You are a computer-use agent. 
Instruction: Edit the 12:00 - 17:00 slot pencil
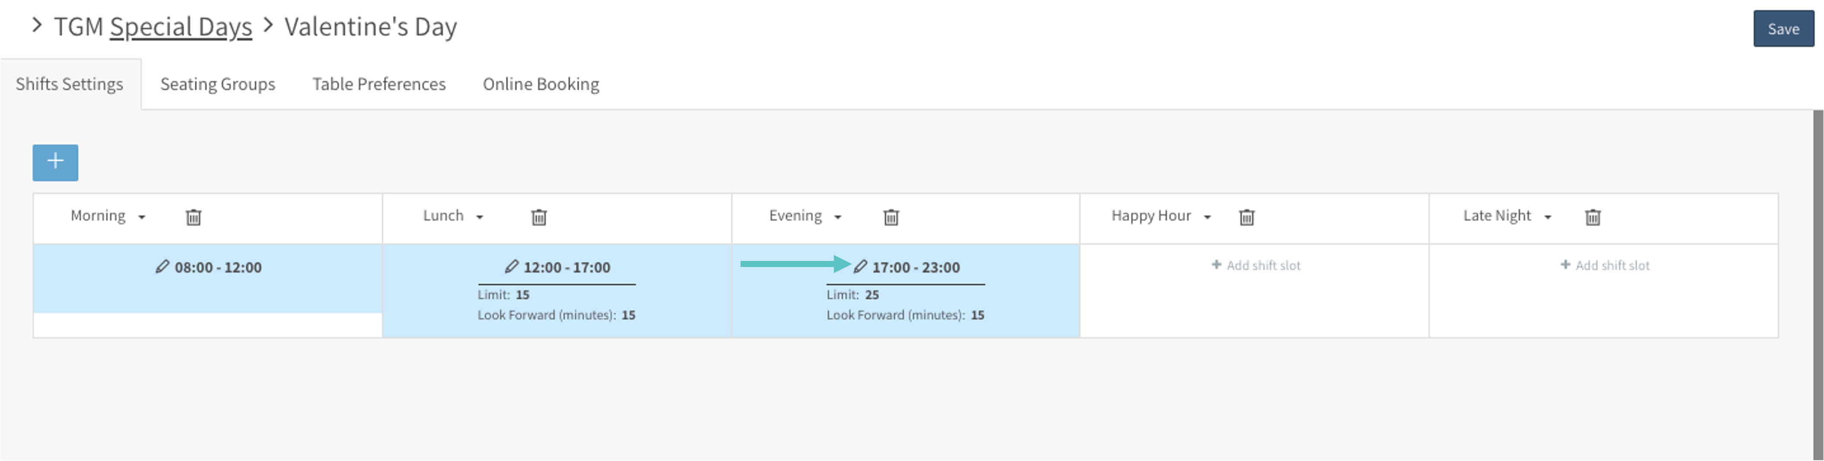511,267
